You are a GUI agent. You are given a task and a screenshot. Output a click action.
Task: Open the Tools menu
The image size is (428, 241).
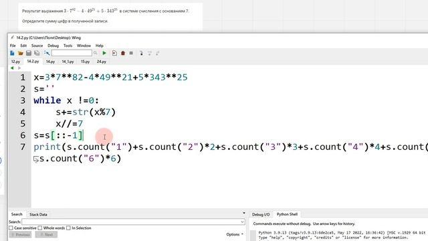tap(68, 46)
